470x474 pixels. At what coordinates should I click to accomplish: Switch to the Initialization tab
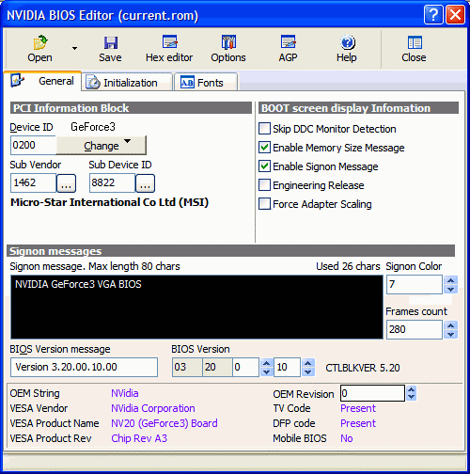(126, 83)
